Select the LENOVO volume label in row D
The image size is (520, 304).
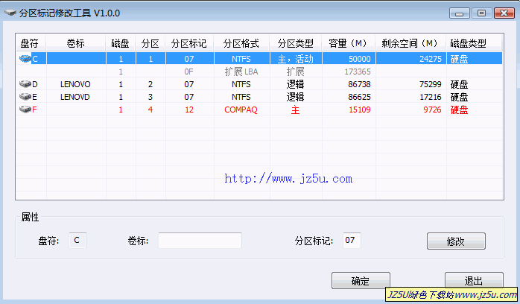(75, 84)
